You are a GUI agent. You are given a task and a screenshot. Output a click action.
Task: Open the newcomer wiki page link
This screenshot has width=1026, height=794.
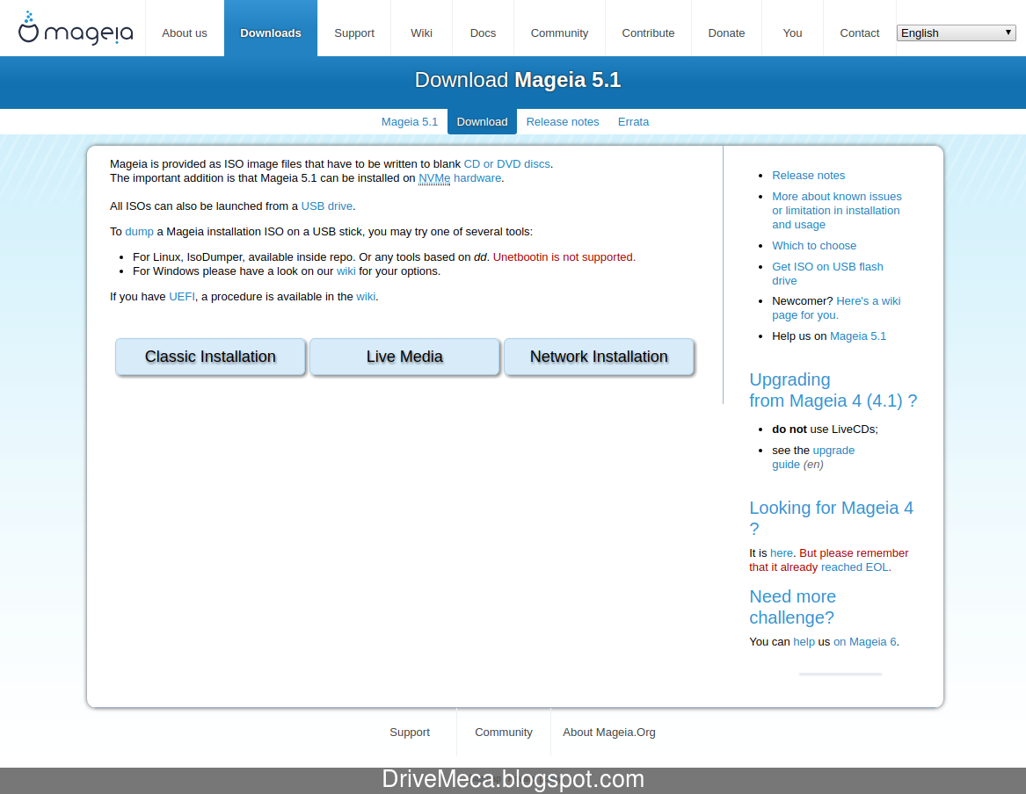coord(868,300)
